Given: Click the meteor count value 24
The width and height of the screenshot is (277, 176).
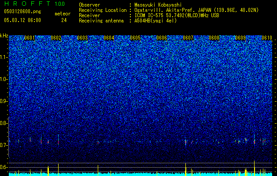Looking at the screenshot, I should pyautogui.click(x=64, y=20).
